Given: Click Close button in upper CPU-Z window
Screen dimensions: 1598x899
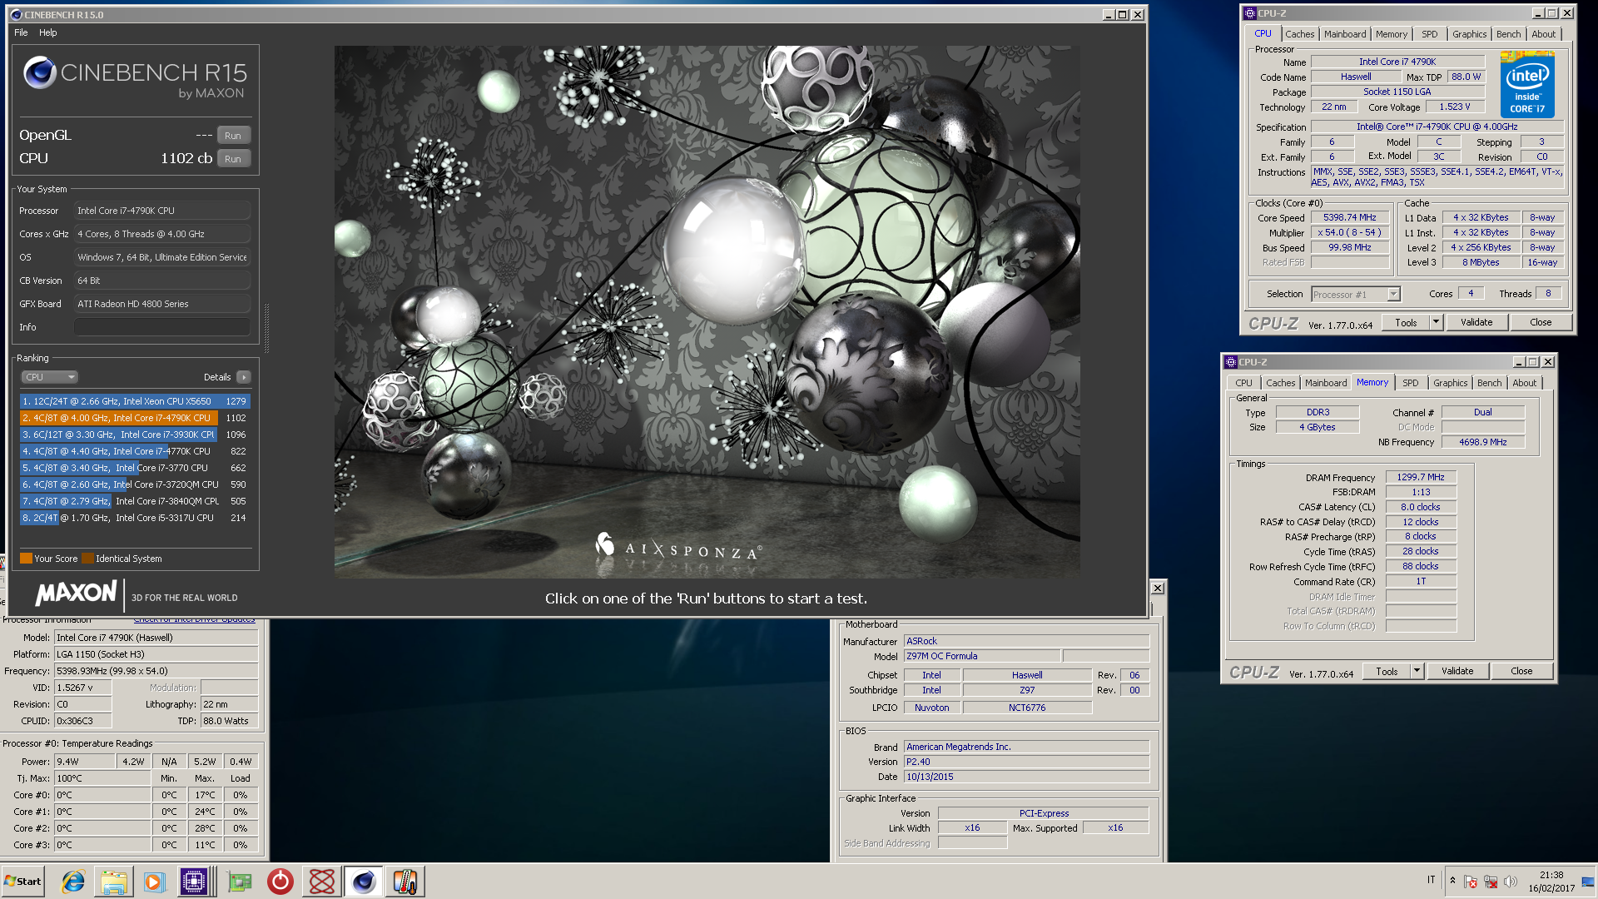Looking at the screenshot, I should pos(1541,323).
